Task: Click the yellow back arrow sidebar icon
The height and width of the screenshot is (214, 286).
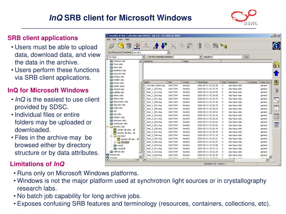Action: (276, 82)
